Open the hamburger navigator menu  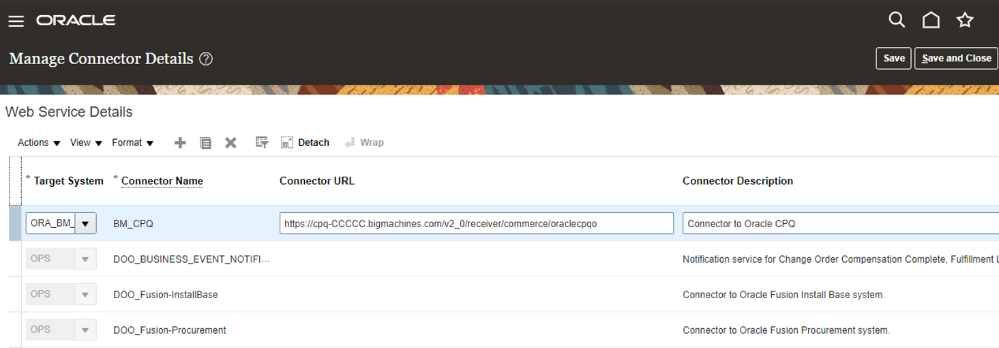[x=16, y=21]
